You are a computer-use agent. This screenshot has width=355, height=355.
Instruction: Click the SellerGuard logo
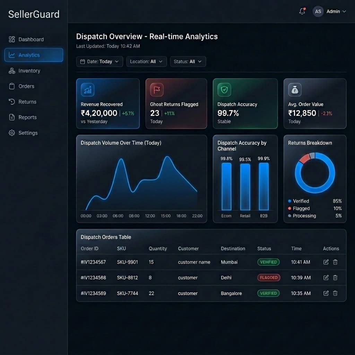(33, 14)
